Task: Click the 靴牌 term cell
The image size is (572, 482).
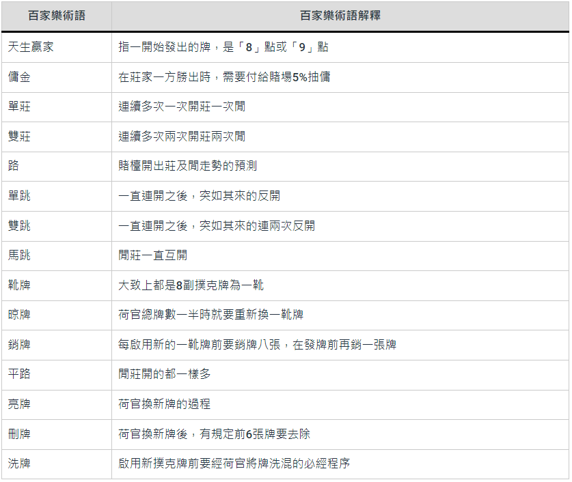Action: [x=19, y=285]
